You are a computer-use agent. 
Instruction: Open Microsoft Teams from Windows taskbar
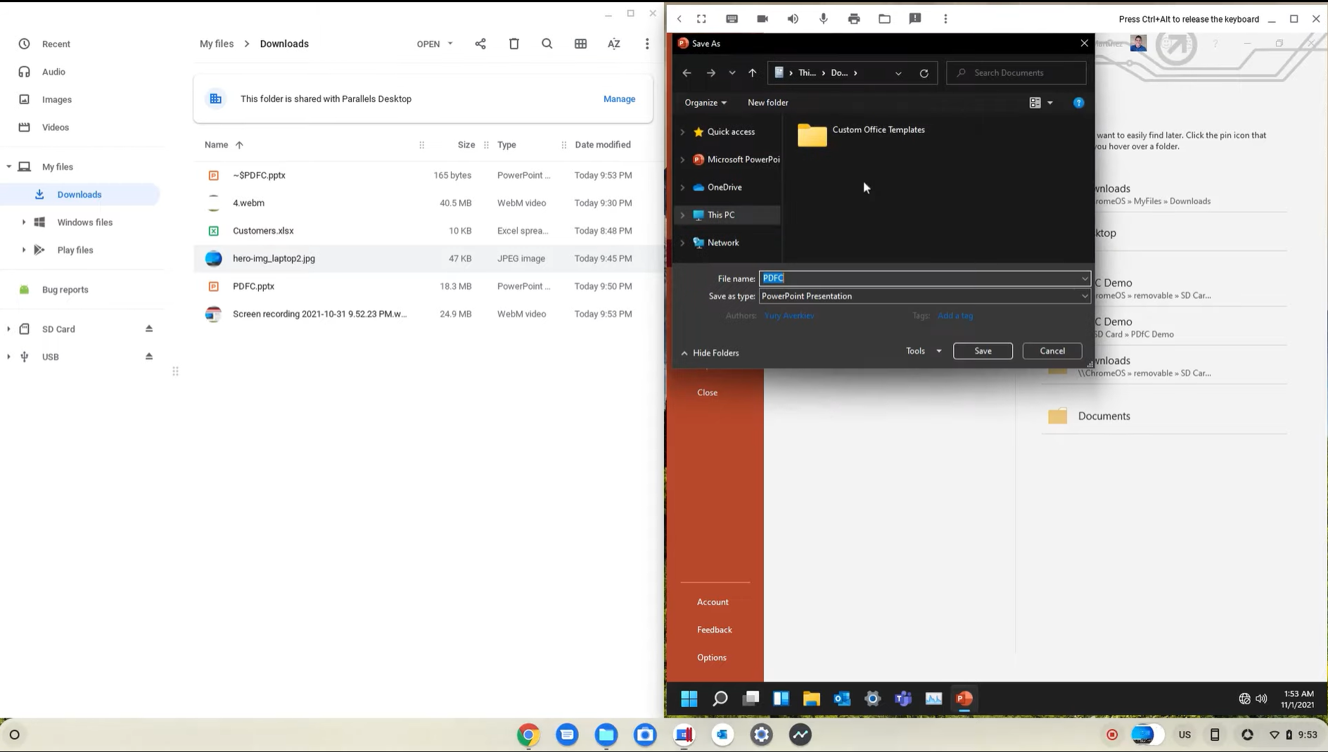tap(903, 699)
